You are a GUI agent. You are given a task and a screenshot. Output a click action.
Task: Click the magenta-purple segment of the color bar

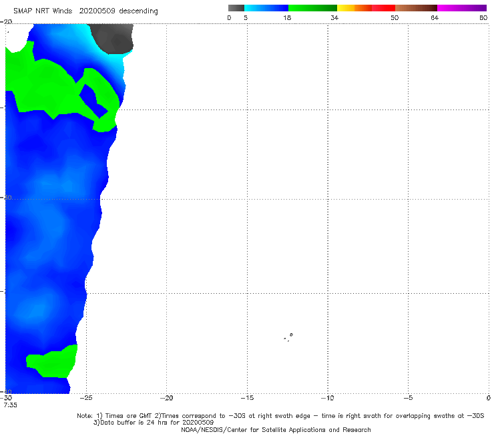[462, 8]
